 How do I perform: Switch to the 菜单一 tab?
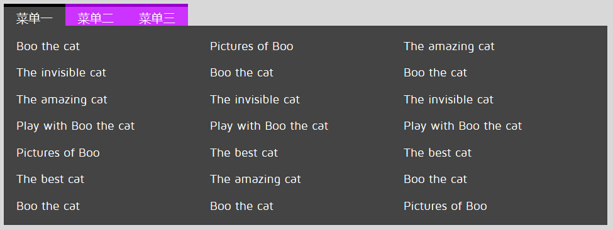35,18
